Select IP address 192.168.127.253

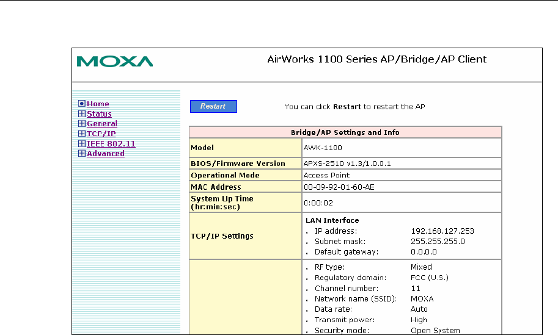(442, 231)
